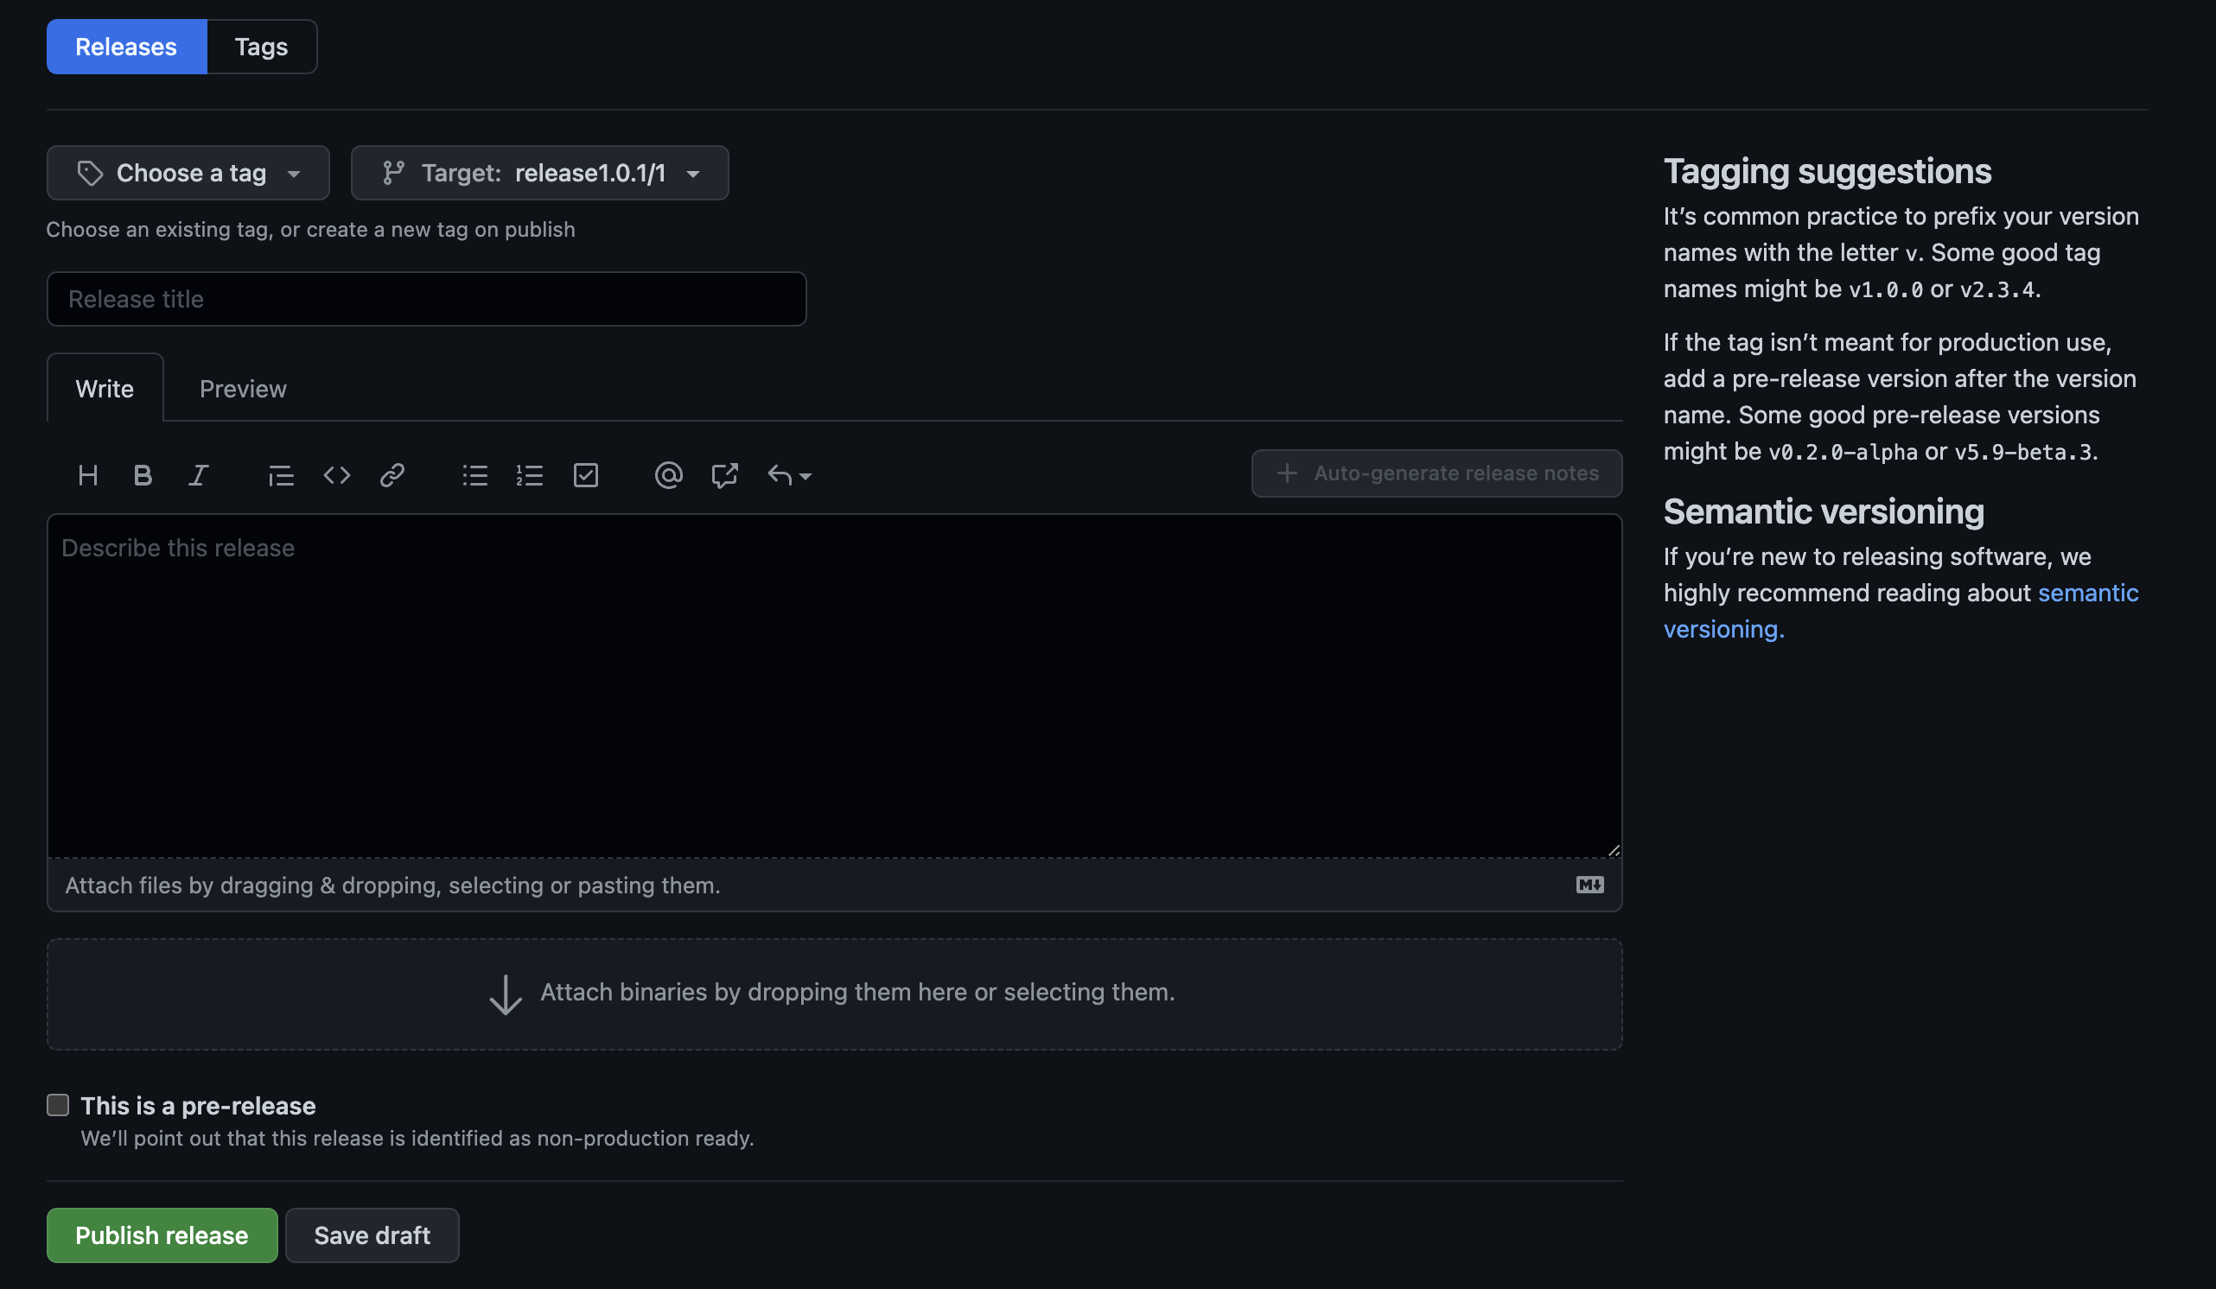
Task: Insert a numbered list
Action: click(530, 476)
